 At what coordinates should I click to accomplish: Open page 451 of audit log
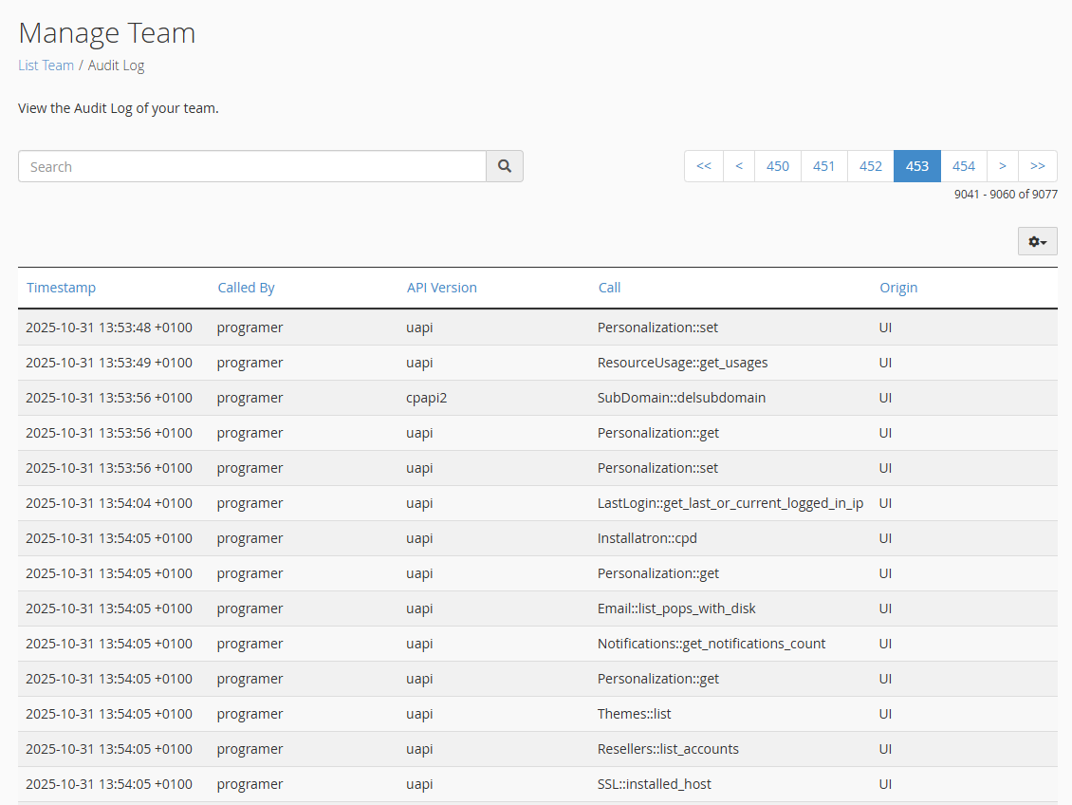pyautogui.click(x=823, y=166)
